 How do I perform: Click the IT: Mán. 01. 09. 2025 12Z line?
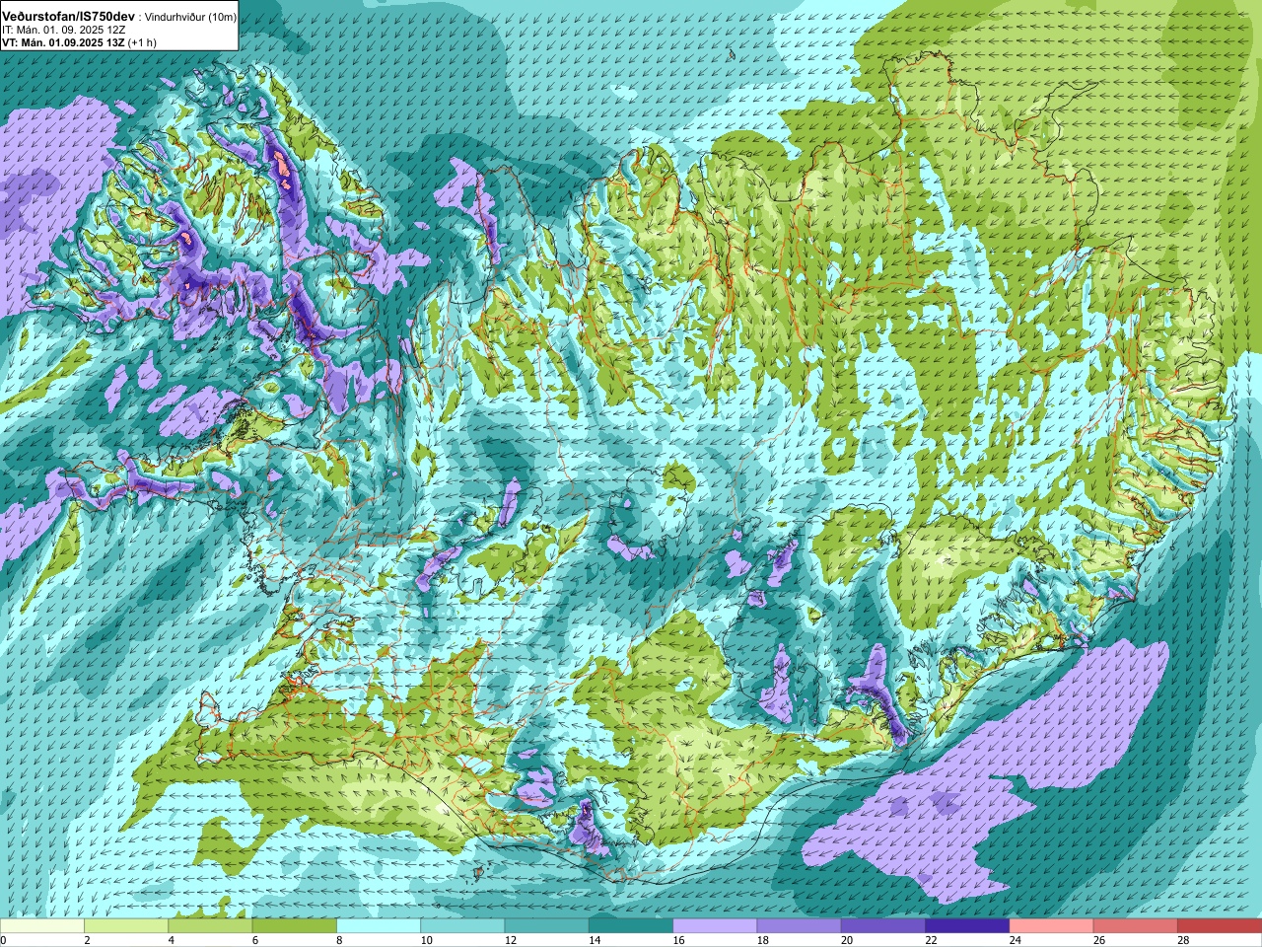pyautogui.click(x=64, y=30)
